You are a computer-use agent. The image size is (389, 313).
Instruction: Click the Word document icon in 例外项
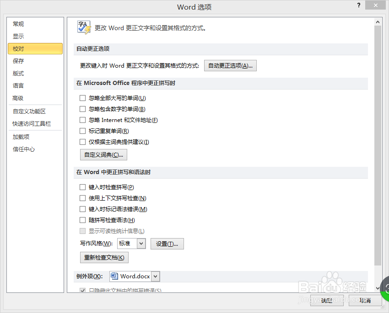(x=114, y=276)
